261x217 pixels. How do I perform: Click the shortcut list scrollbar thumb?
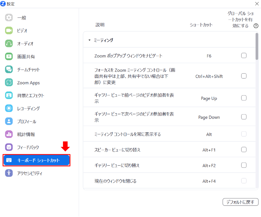[257, 46]
